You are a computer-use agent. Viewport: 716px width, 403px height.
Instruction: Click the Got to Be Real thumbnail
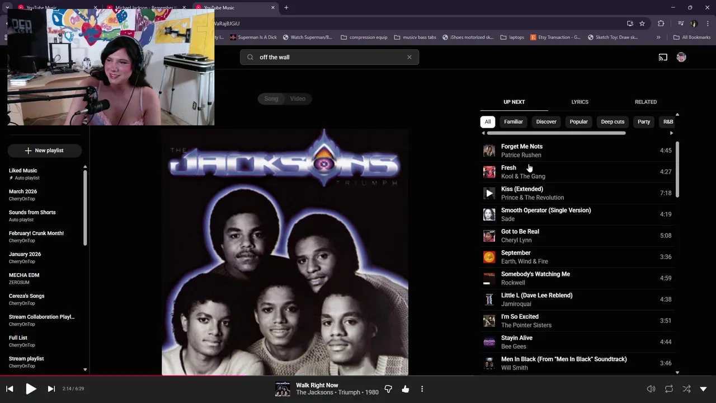(489, 236)
